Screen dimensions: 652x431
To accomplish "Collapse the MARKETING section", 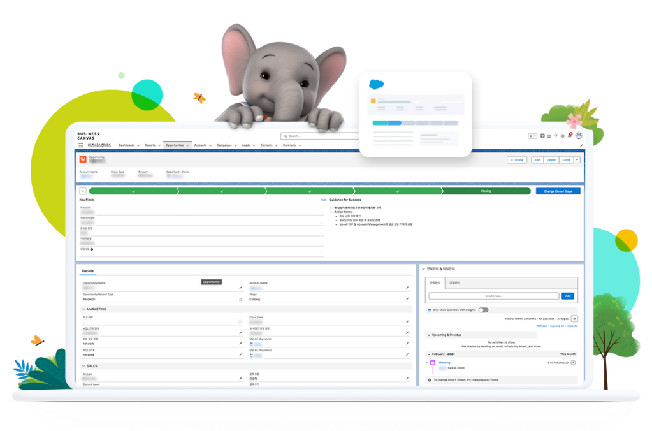I will 83,309.
